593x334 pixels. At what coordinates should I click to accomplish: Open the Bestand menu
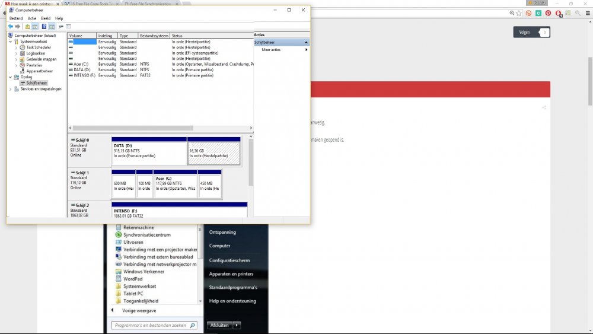(x=15, y=18)
